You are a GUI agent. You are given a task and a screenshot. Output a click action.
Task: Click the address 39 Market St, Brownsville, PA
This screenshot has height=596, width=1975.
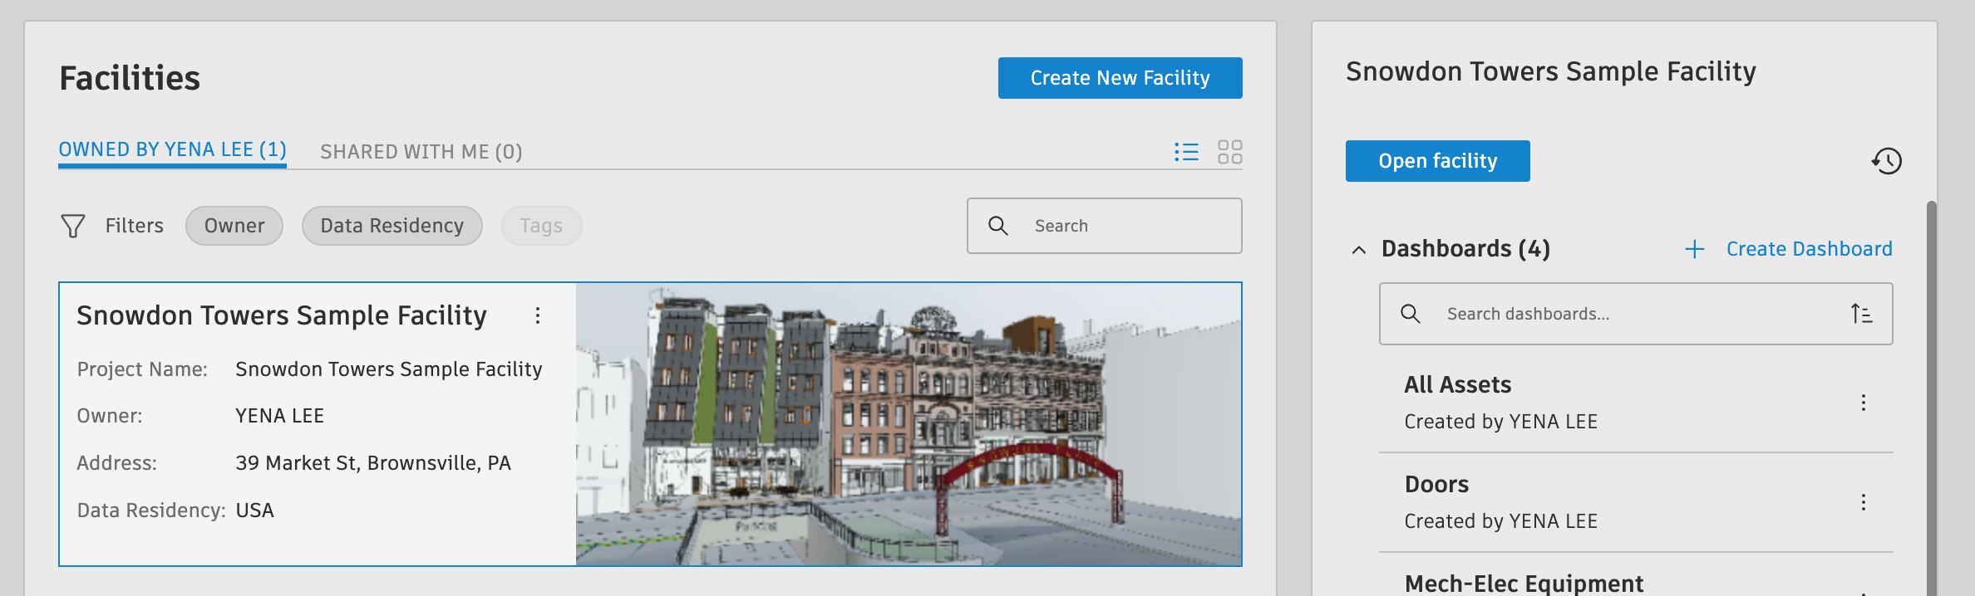[373, 463]
